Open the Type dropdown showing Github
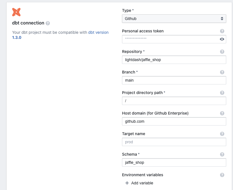This screenshot has height=190, width=233. (174, 19)
